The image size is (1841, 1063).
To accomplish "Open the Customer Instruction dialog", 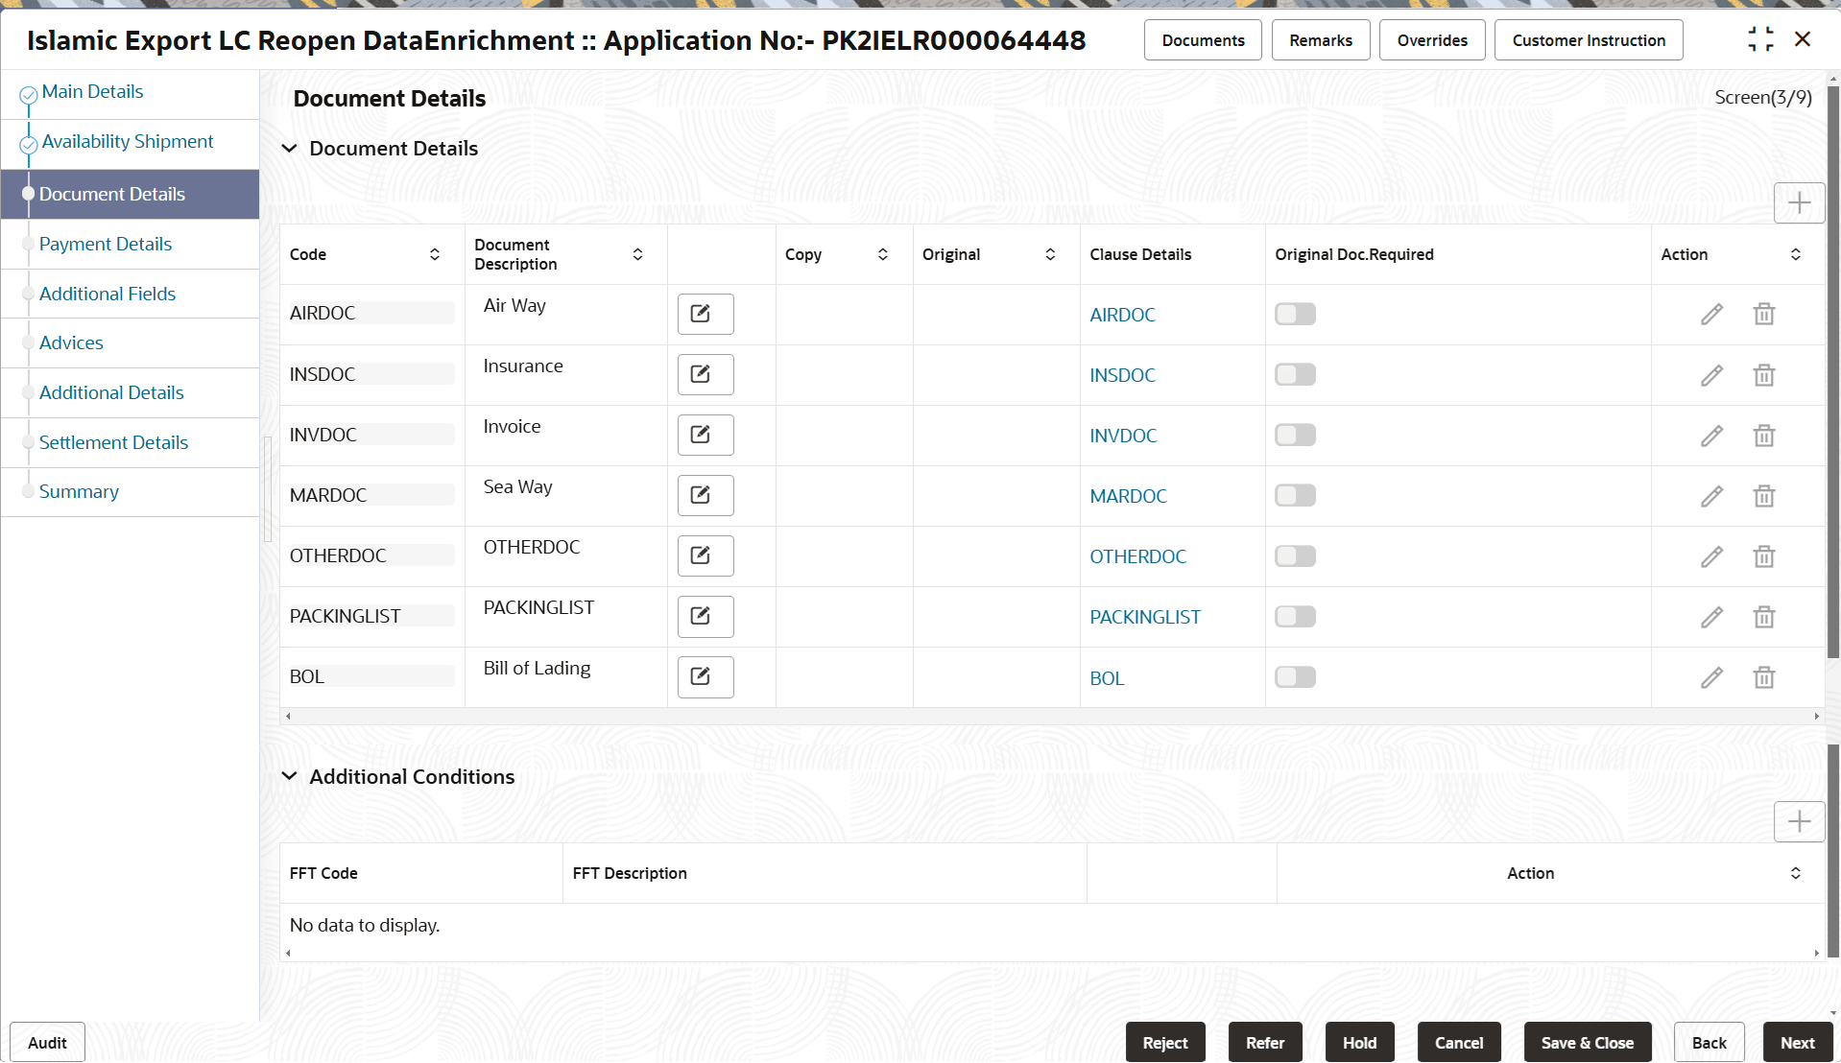I will [x=1588, y=40].
